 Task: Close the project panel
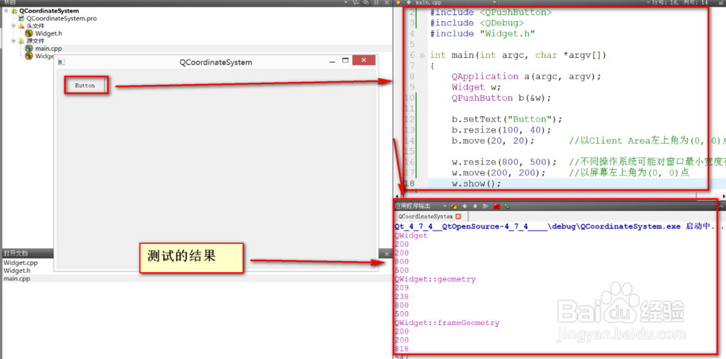387,2
